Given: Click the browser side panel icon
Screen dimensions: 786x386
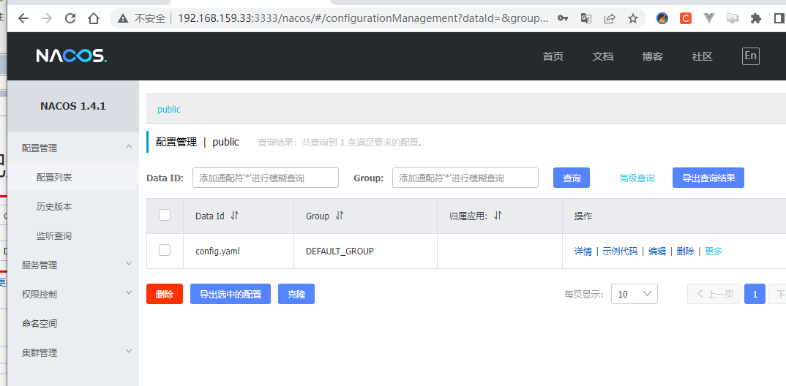Looking at the screenshot, I should coord(779,18).
